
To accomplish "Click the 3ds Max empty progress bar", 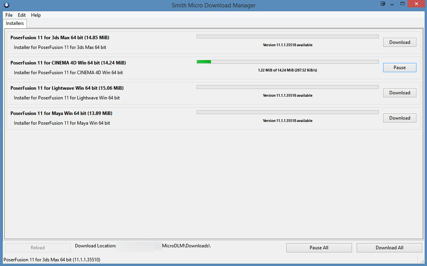I will click(x=288, y=37).
